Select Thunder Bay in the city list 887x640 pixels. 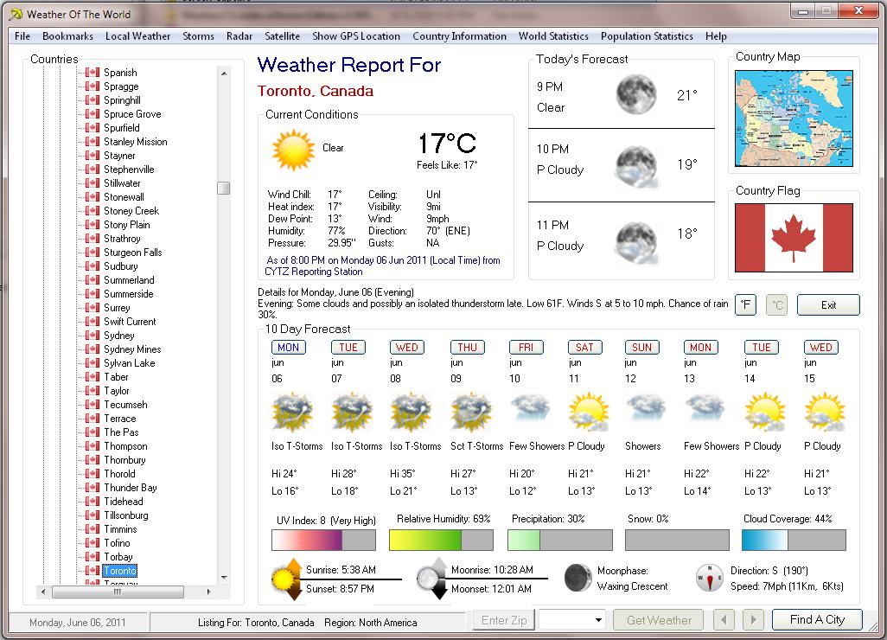coord(131,488)
